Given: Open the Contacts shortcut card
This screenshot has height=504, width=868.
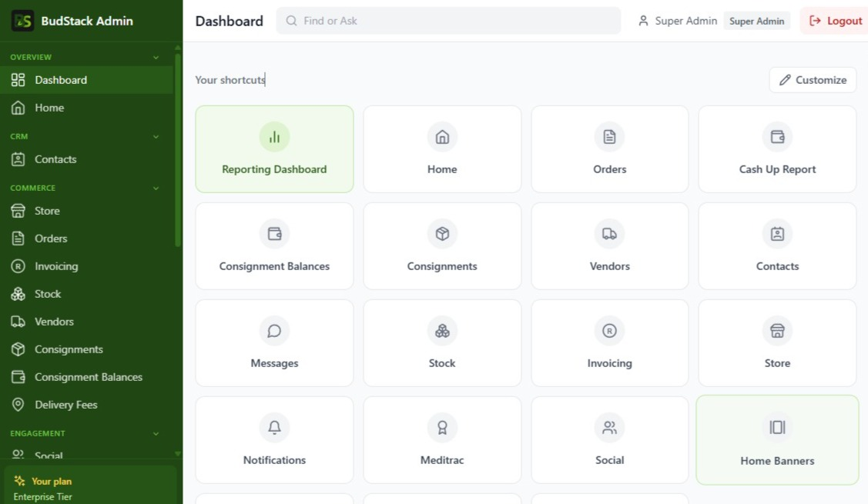Looking at the screenshot, I should point(777,246).
